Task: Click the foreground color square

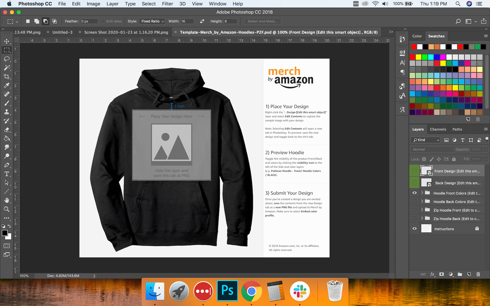Action: click(x=5, y=233)
